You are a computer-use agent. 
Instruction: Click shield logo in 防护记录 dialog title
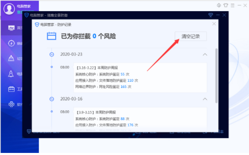pos(37,24)
